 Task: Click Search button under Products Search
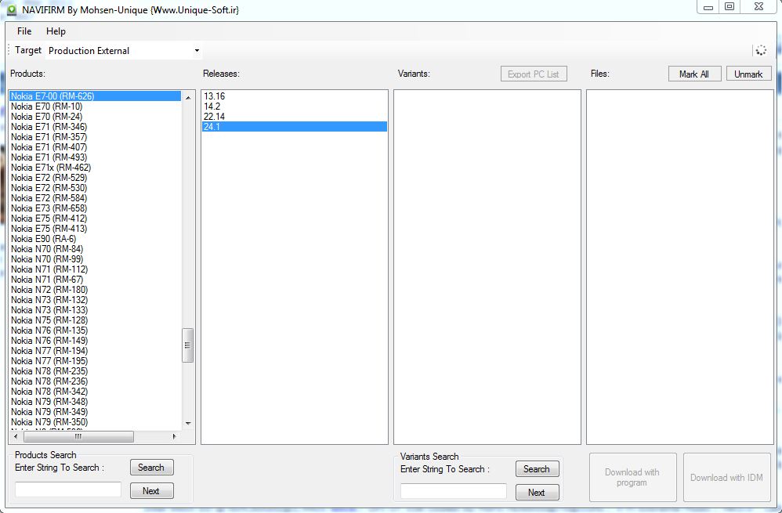pyautogui.click(x=151, y=467)
